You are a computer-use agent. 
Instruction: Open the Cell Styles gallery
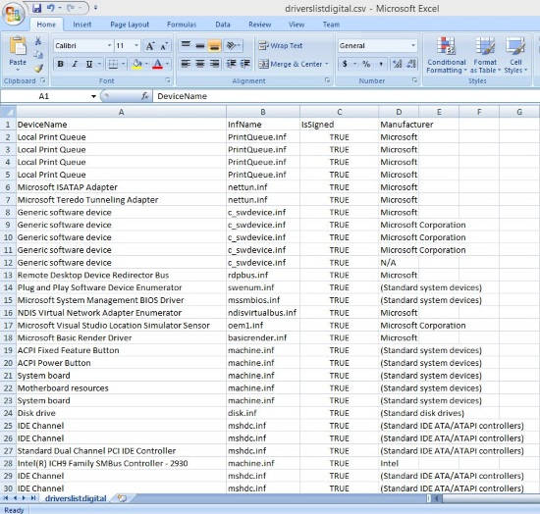(x=515, y=55)
